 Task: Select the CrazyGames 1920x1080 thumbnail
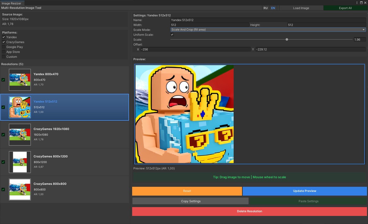[x=20, y=135]
